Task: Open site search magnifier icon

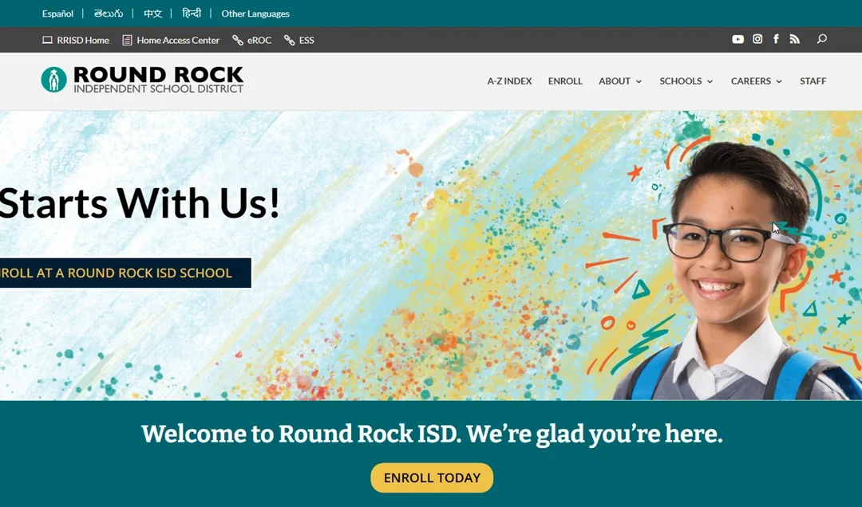Action: (x=822, y=39)
